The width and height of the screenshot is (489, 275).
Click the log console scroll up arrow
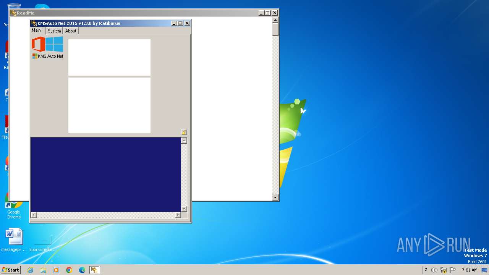[184, 141]
